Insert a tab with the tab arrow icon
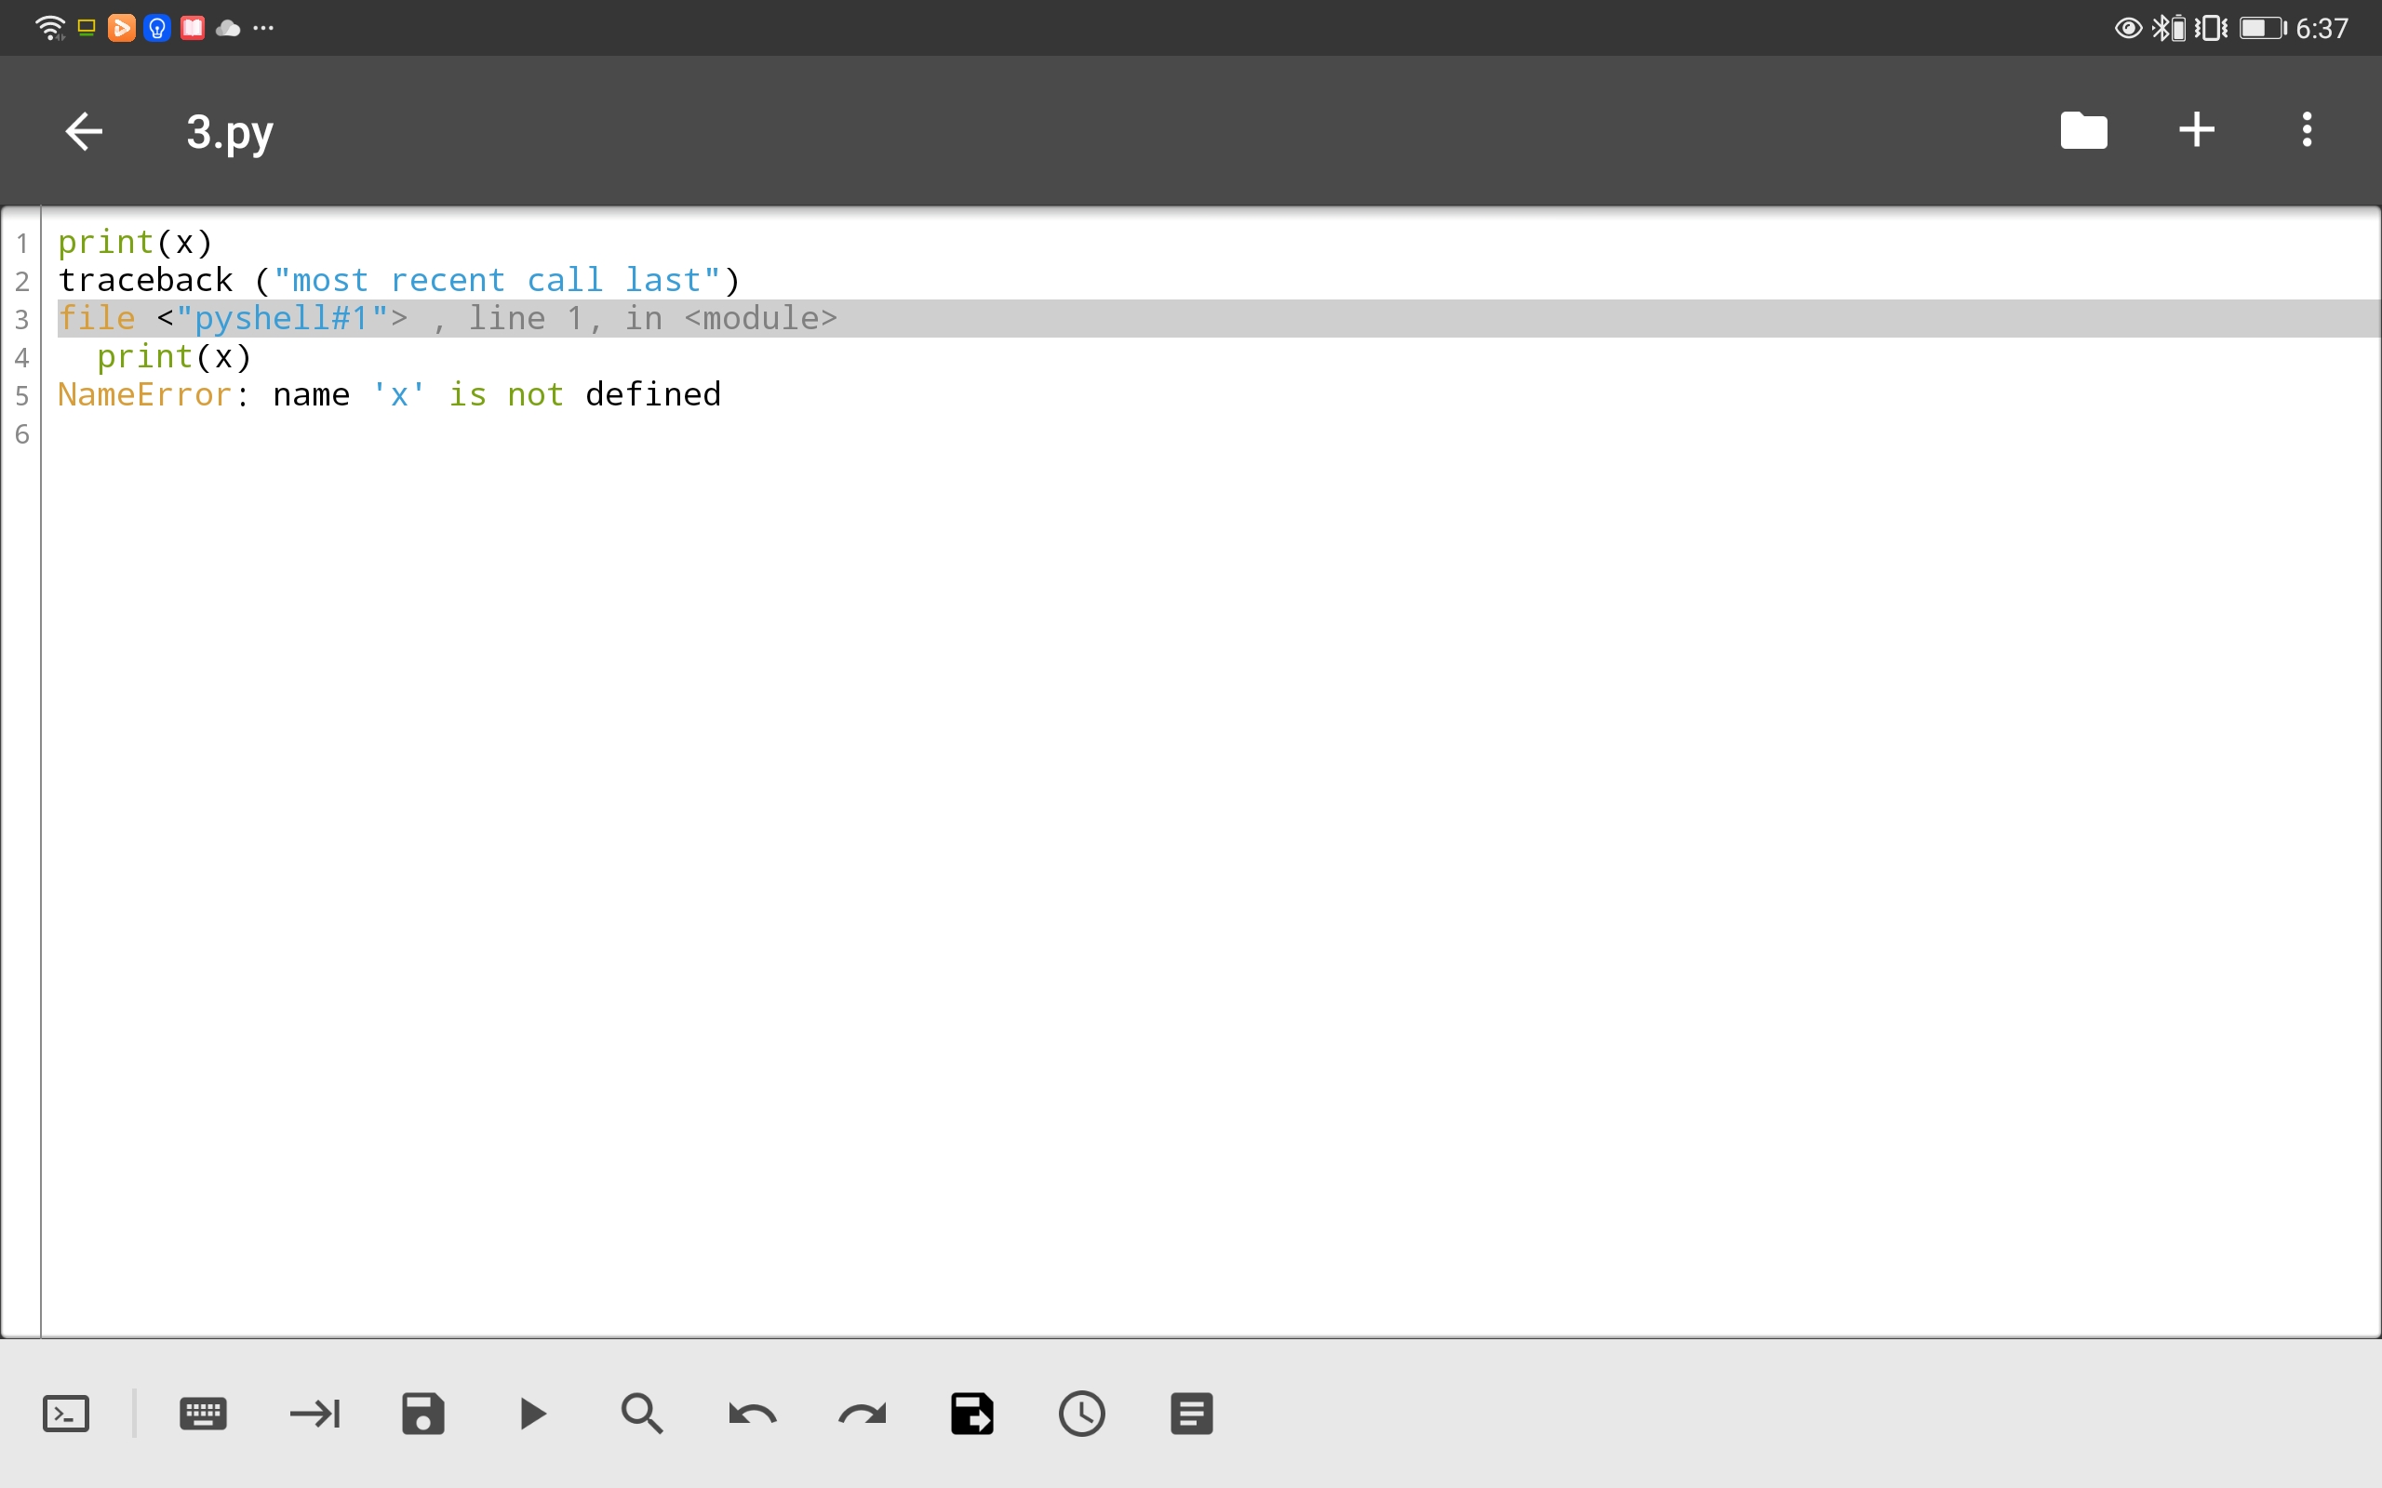The image size is (2382, 1488). (315, 1415)
